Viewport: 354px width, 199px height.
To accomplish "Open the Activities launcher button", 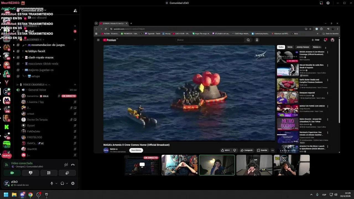I will (49, 173).
